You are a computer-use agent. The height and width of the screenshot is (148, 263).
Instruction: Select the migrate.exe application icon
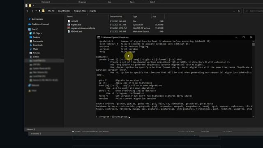pyautogui.click(x=69, y=25)
